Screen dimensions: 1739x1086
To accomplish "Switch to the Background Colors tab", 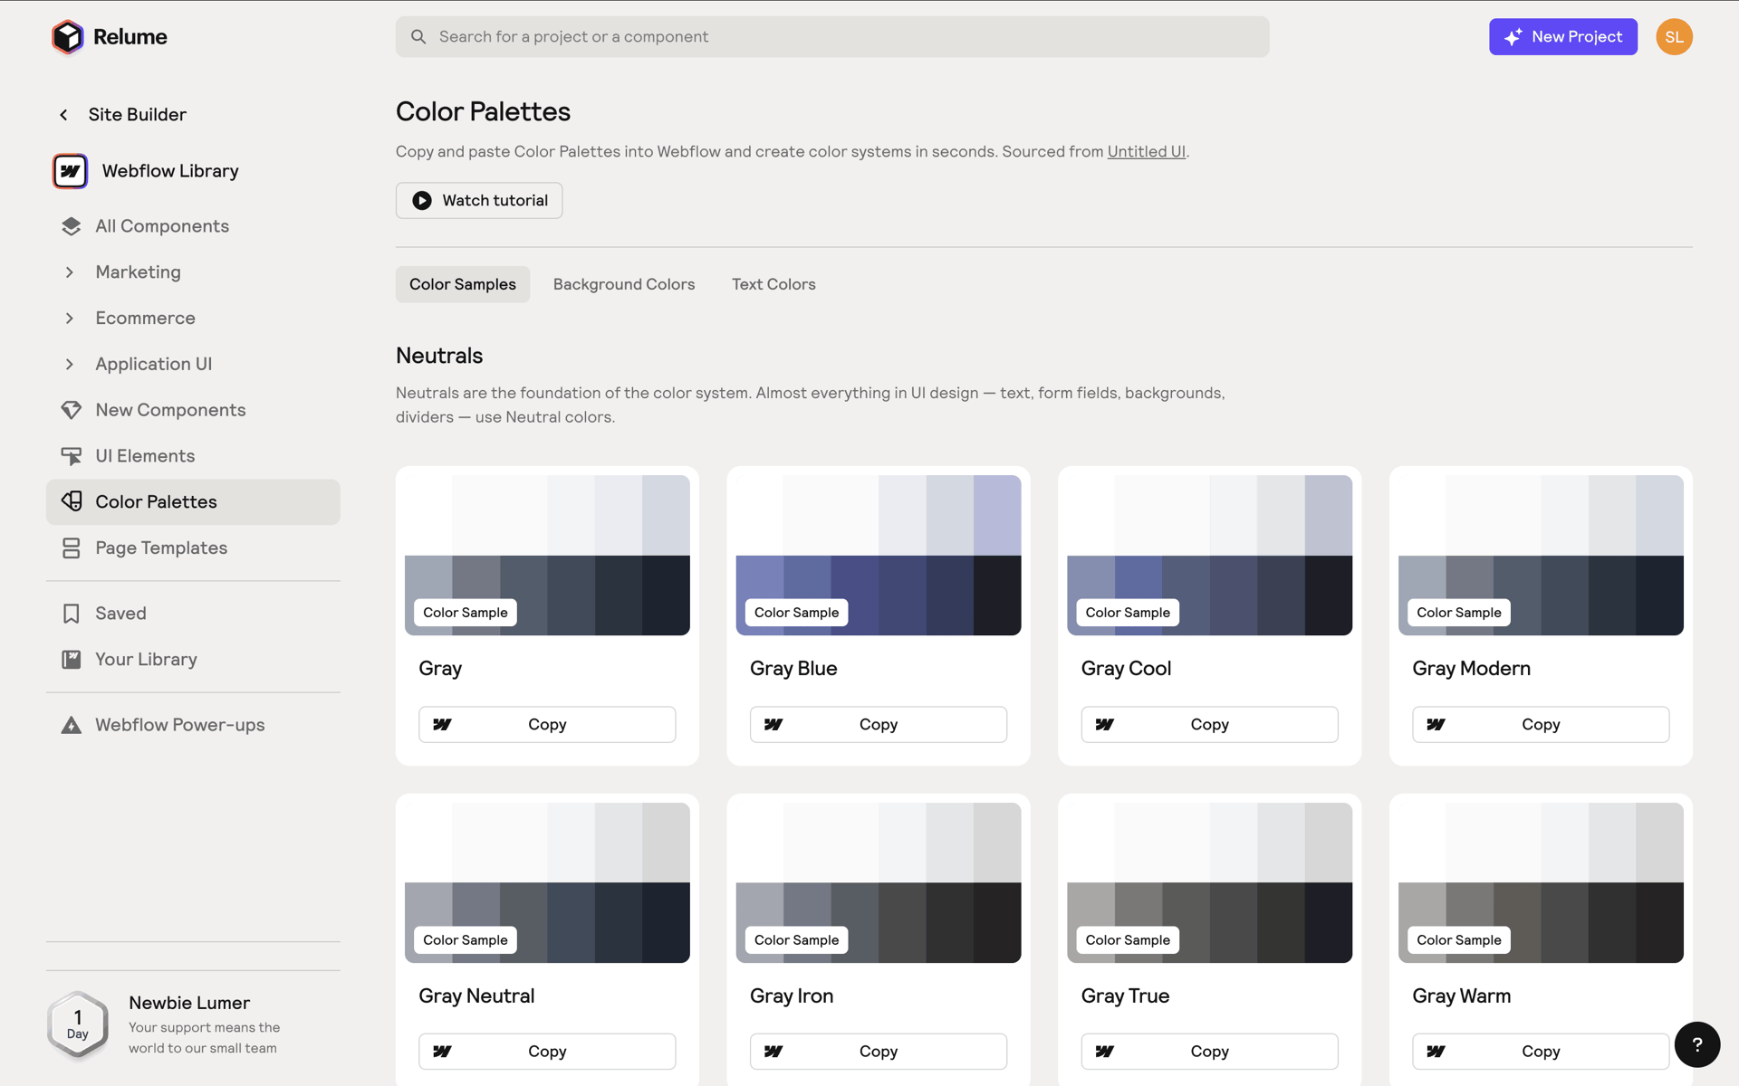I will [624, 284].
